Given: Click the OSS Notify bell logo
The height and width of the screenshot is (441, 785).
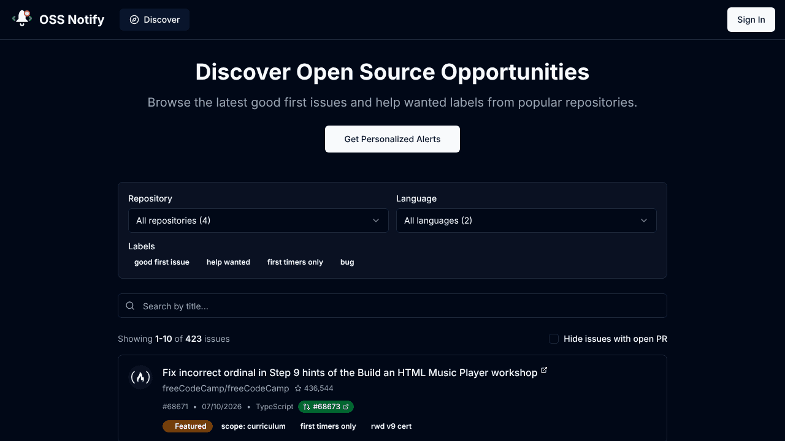Looking at the screenshot, I should [22, 18].
